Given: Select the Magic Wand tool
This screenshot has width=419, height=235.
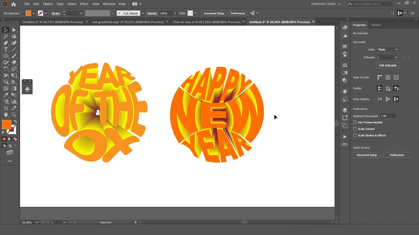Looking at the screenshot, I should click(6, 36).
